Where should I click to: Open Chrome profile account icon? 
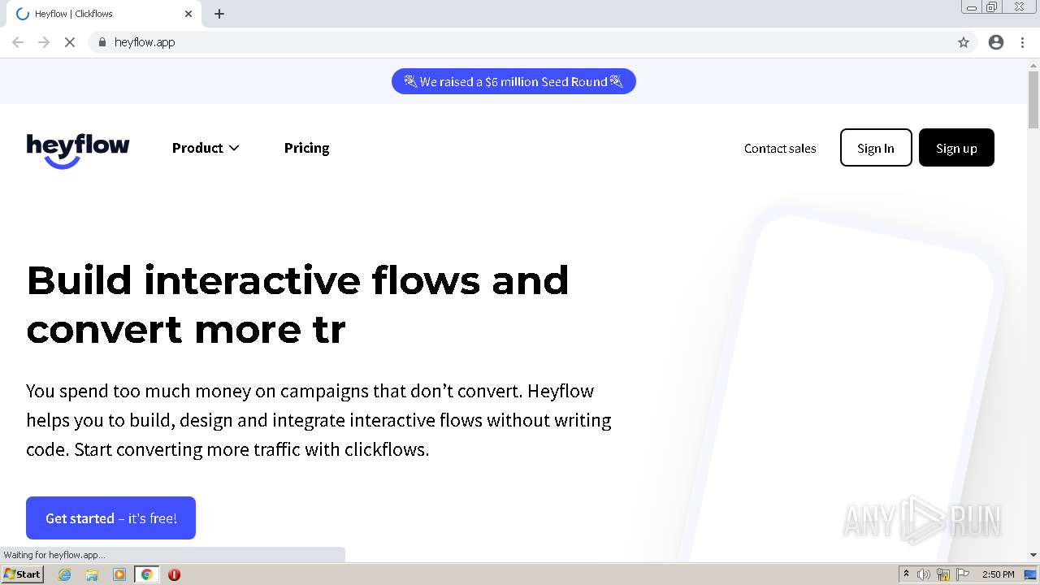point(996,42)
